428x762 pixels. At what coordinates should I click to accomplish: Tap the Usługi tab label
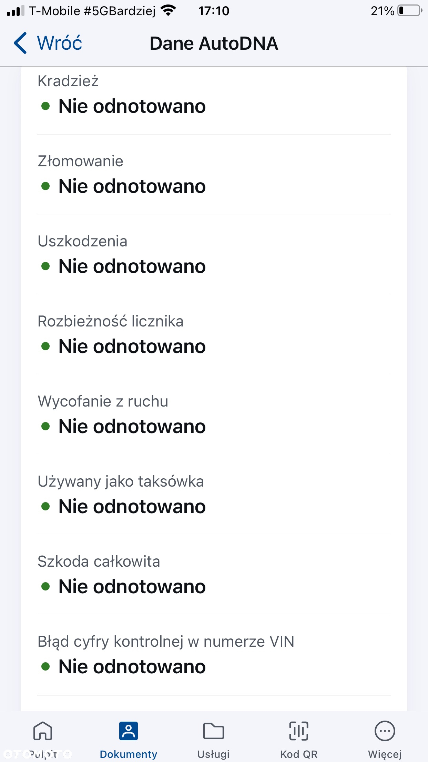(x=214, y=754)
